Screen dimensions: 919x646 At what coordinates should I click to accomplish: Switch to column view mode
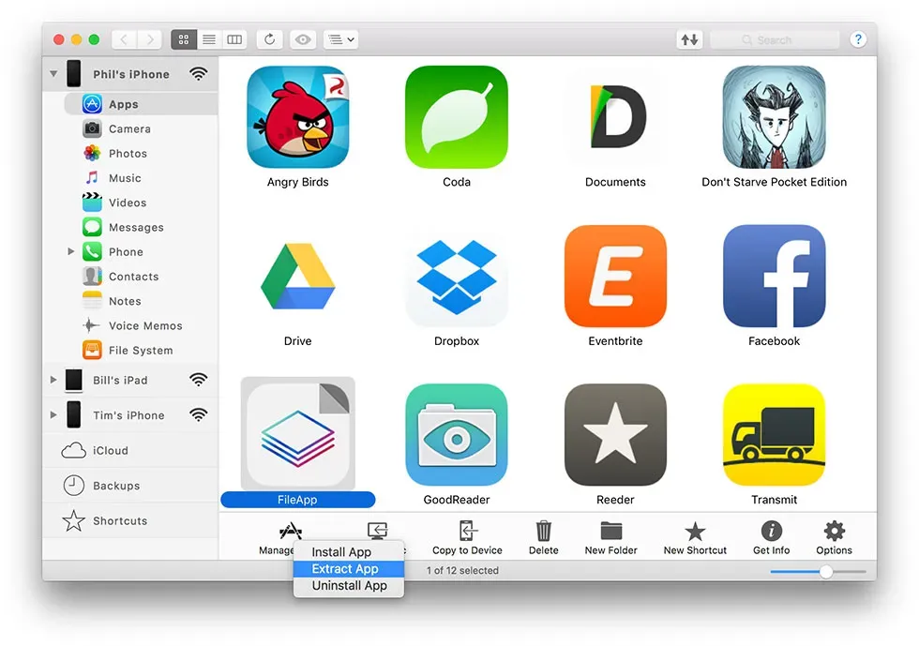click(x=234, y=39)
